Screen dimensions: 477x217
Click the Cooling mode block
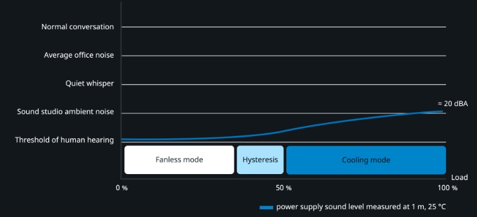[366, 160]
